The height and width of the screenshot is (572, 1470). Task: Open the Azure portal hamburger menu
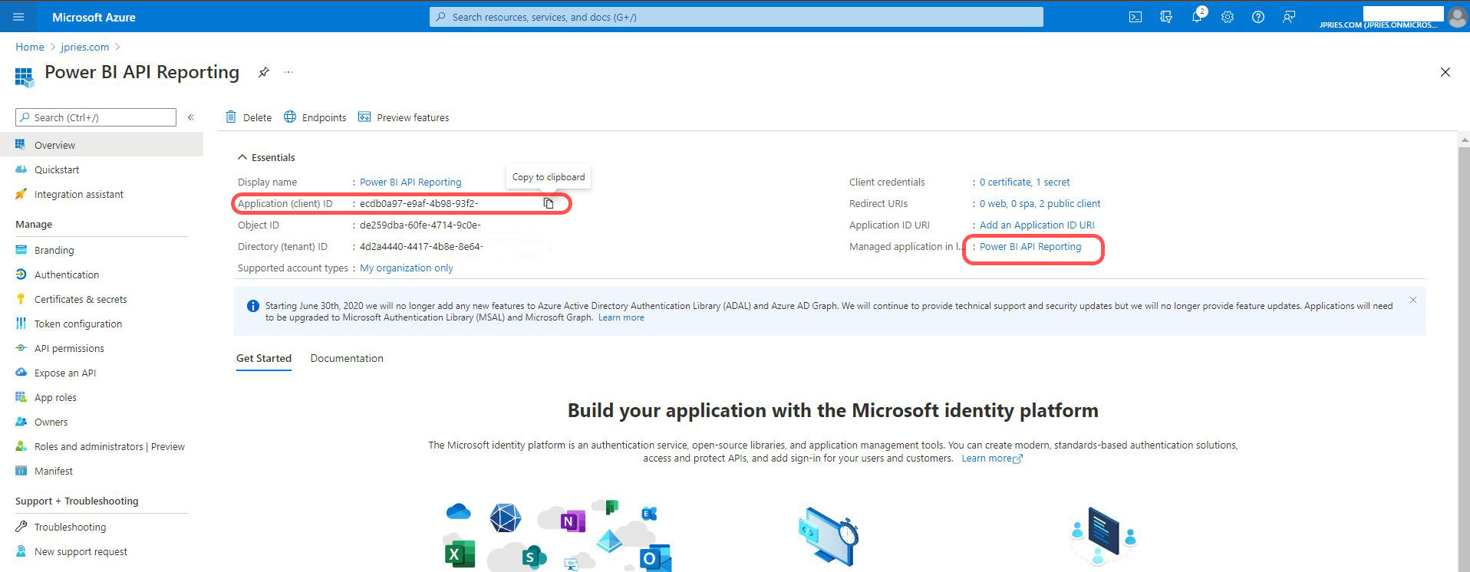click(x=18, y=17)
